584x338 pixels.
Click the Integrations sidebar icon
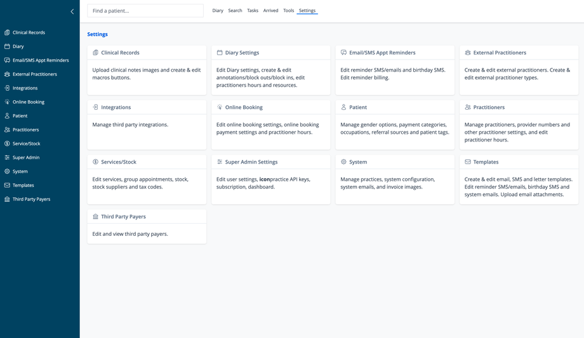[7, 88]
